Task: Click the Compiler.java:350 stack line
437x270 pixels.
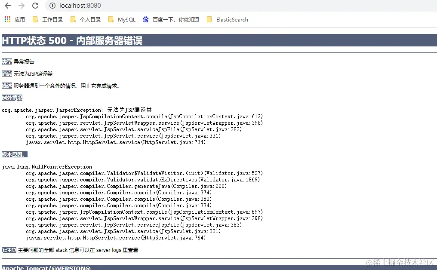Action: coord(119,199)
